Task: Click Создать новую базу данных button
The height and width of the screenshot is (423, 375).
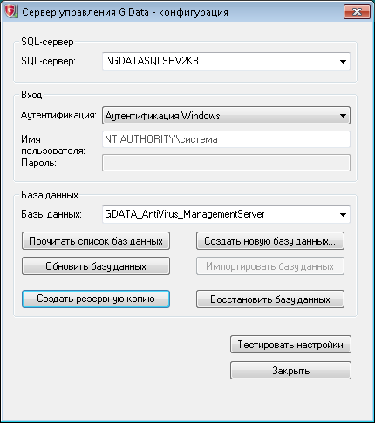Action: click(270, 241)
